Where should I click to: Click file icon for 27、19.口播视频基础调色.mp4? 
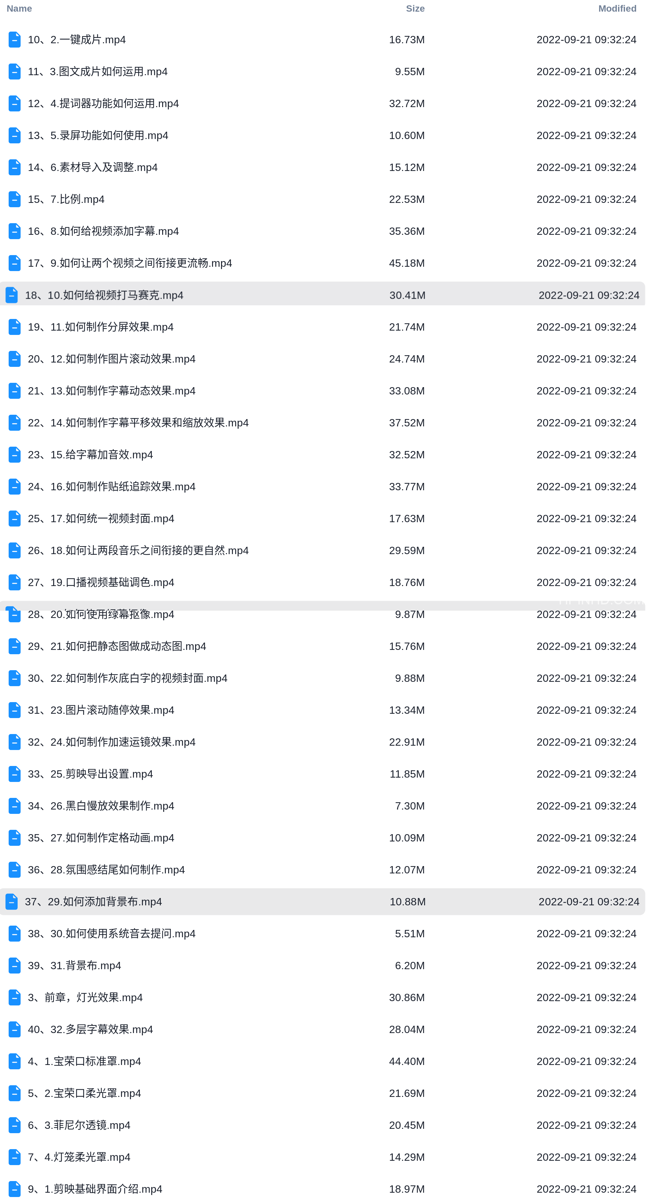tap(15, 582)
